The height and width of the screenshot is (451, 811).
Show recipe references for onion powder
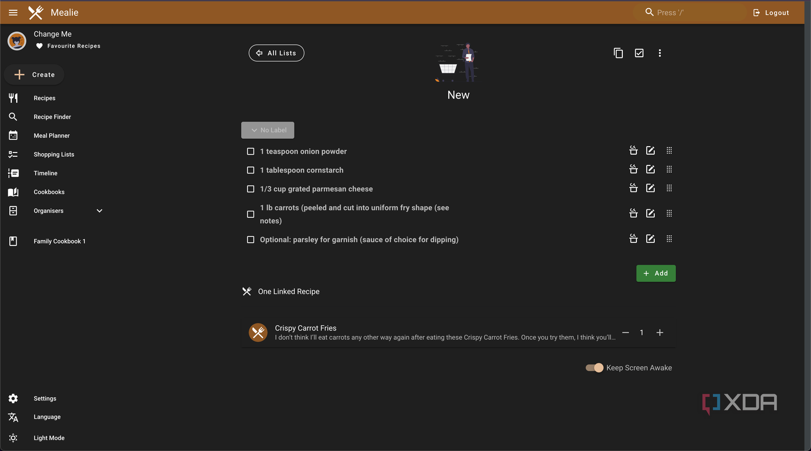[x=633, y=150]
